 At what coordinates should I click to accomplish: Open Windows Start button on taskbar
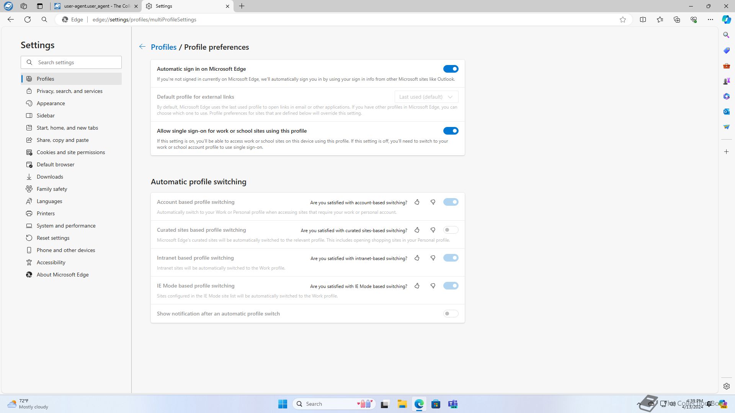pos(283,404)
